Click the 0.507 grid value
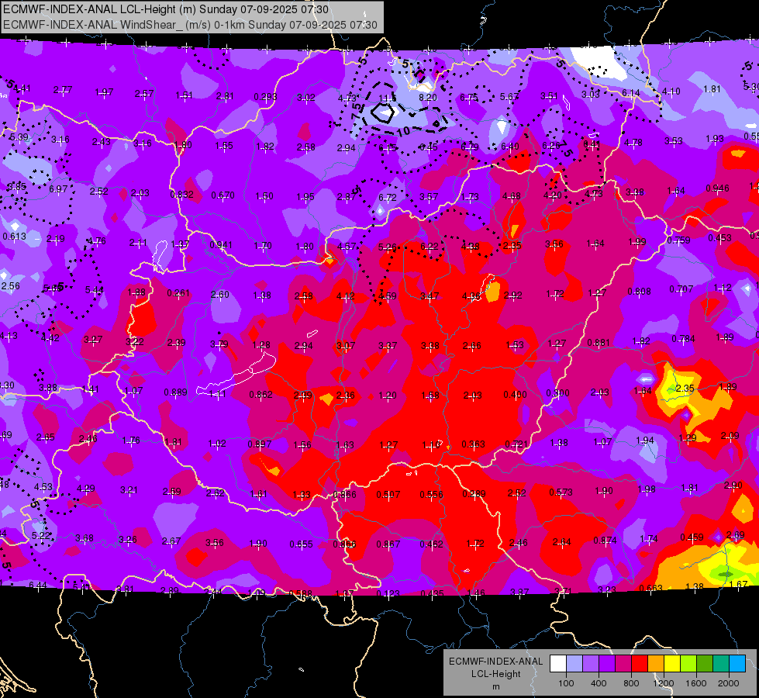The image size is (759, 698). [388, 495]
